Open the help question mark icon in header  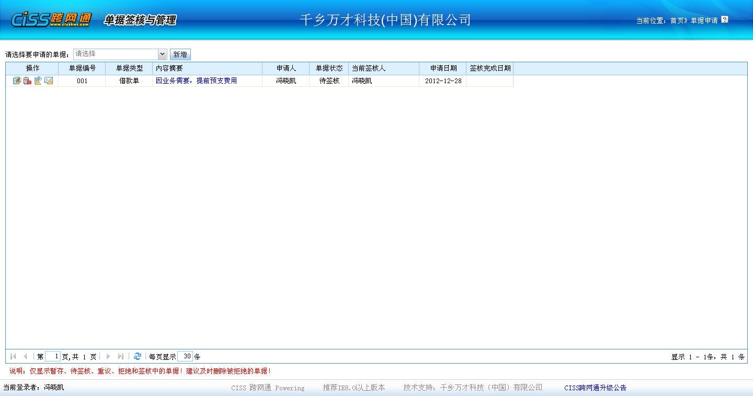724,20
